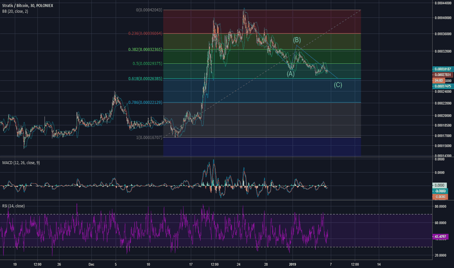
Task: Click the 60.0000 RSI axis label
Action: [x=440, y=223]
